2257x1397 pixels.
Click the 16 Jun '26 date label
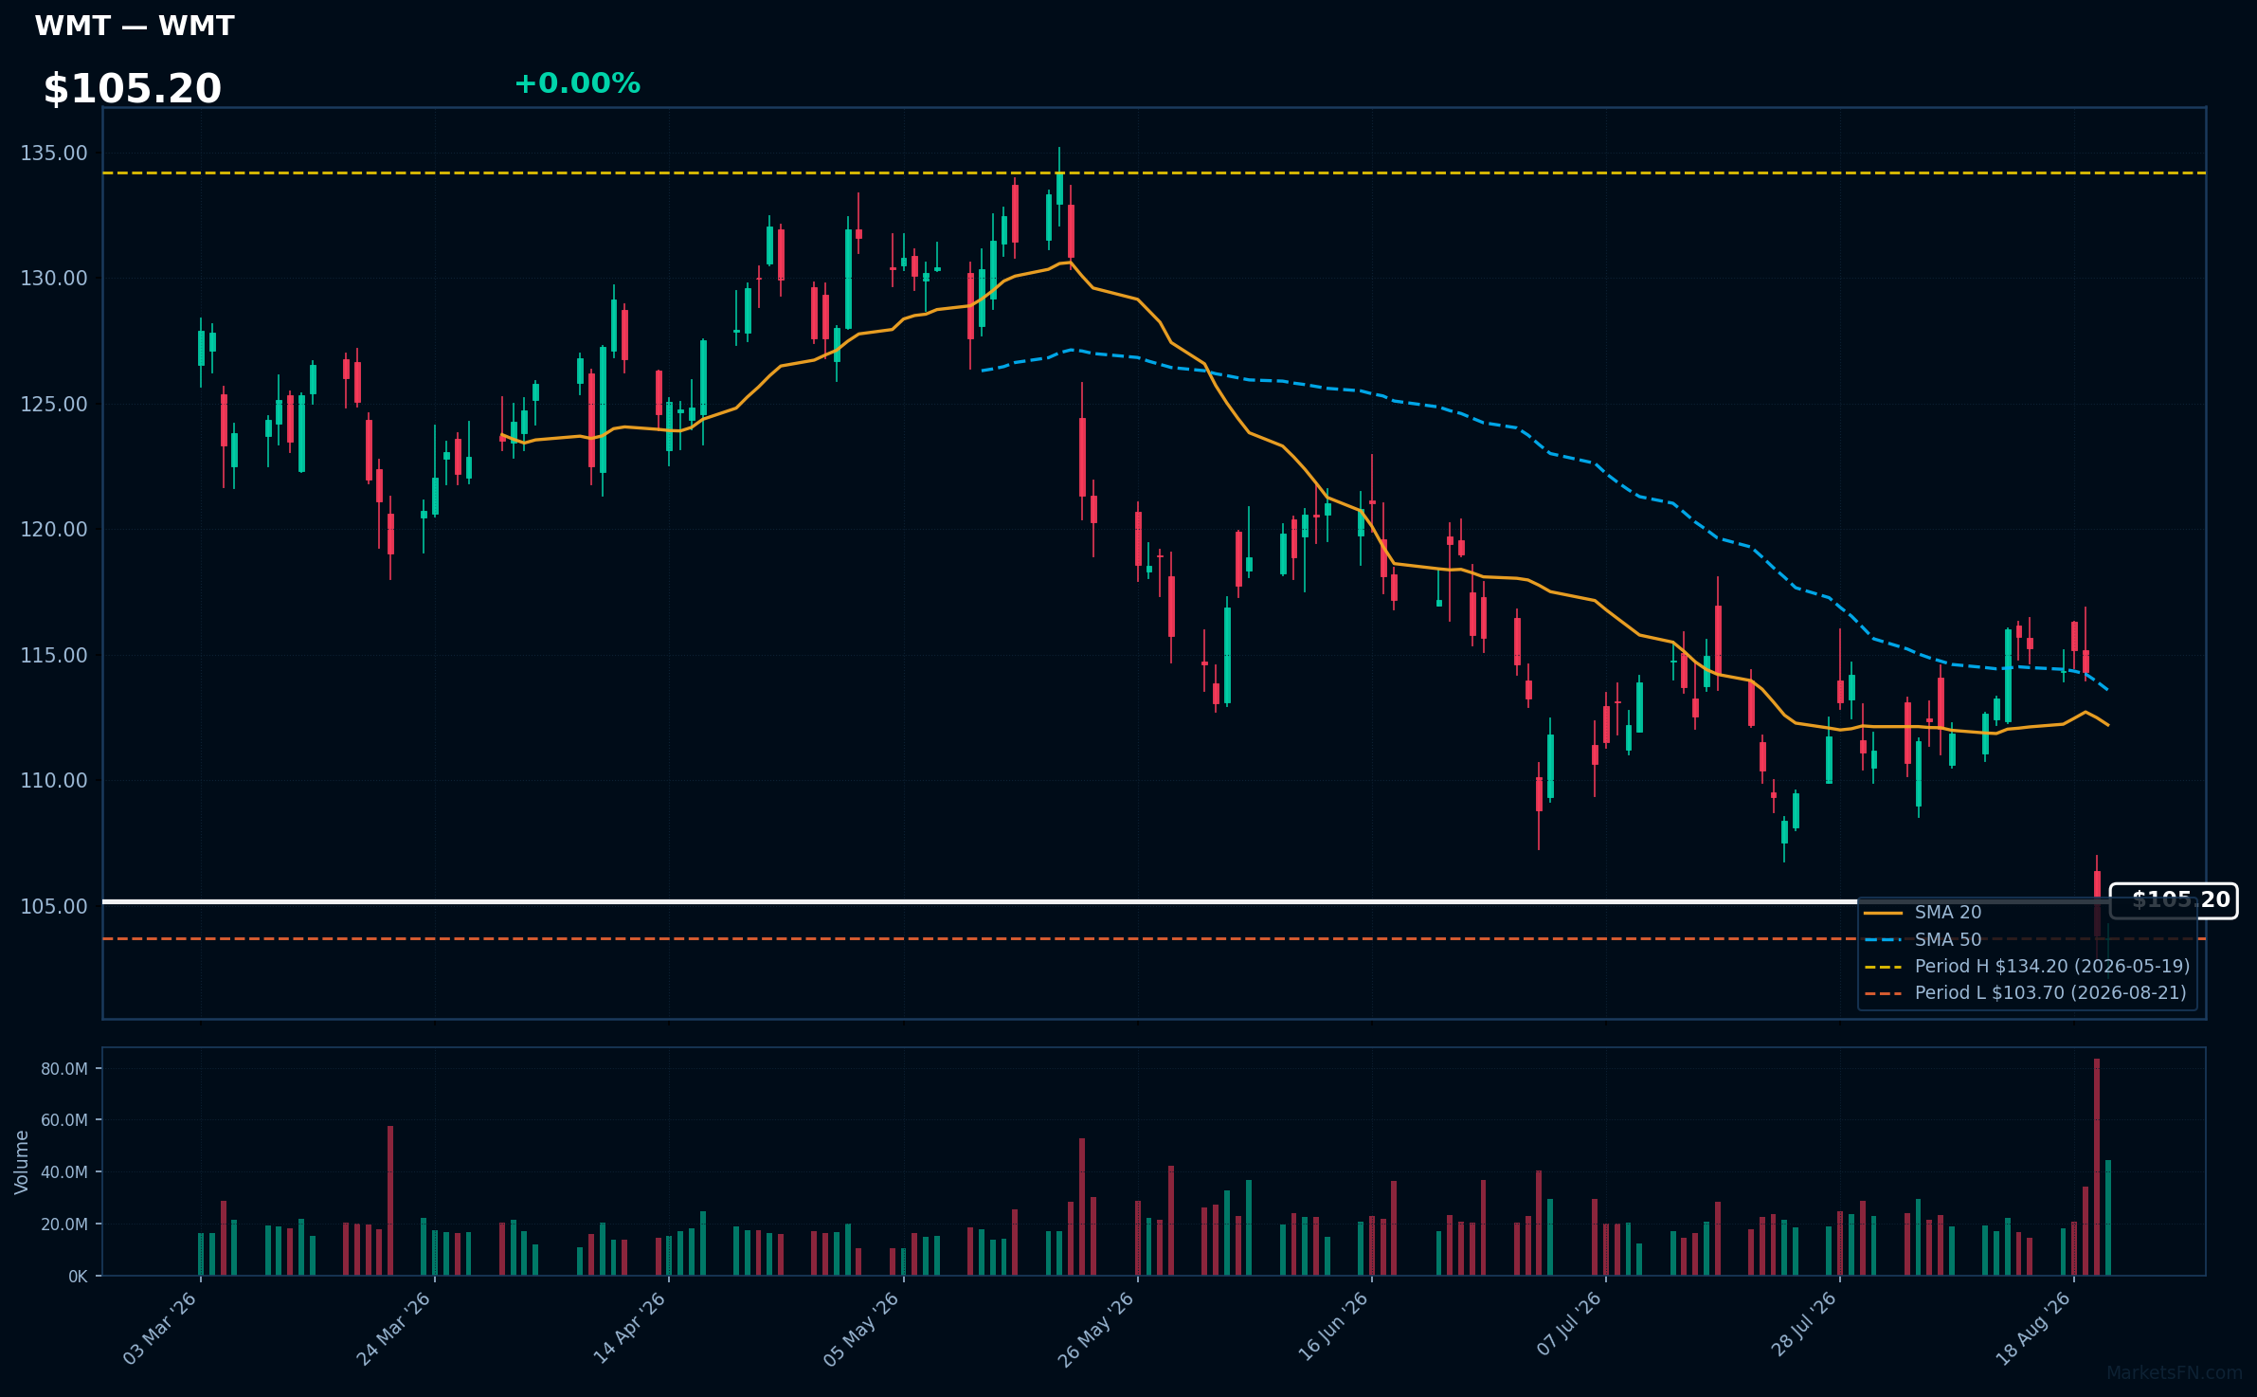coord(1333,1327)
